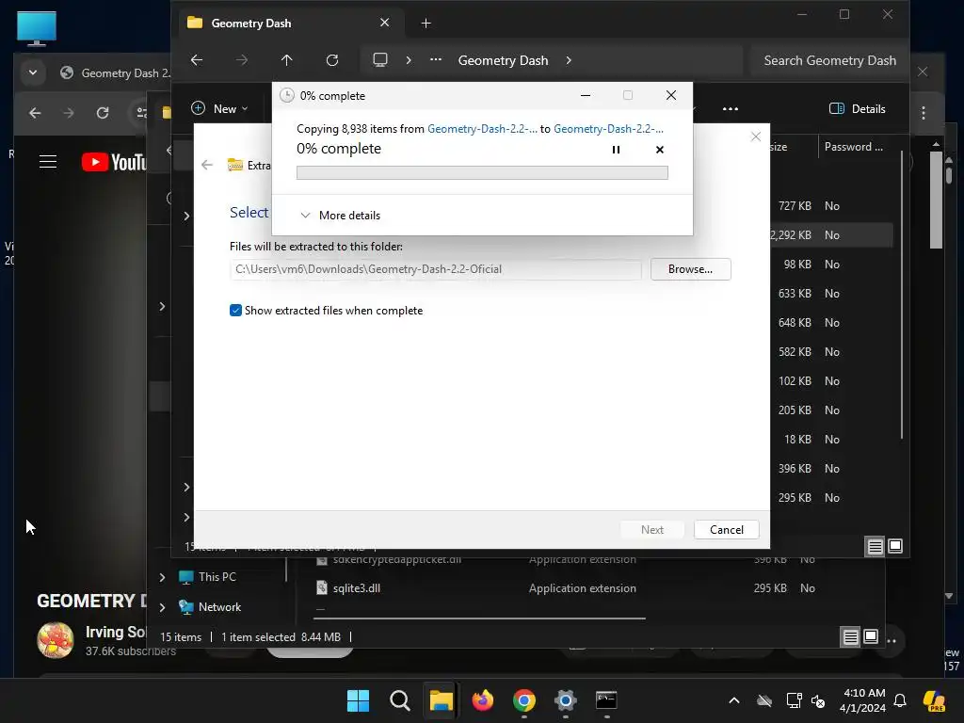The width and height of the screenshot is (964, 723).
Task: Pause the file copy operation
Action: coord(616,150)
